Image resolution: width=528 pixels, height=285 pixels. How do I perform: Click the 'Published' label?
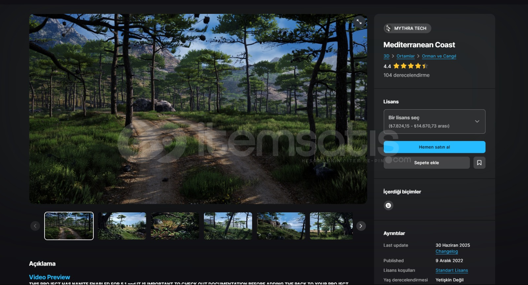(393, 261)
